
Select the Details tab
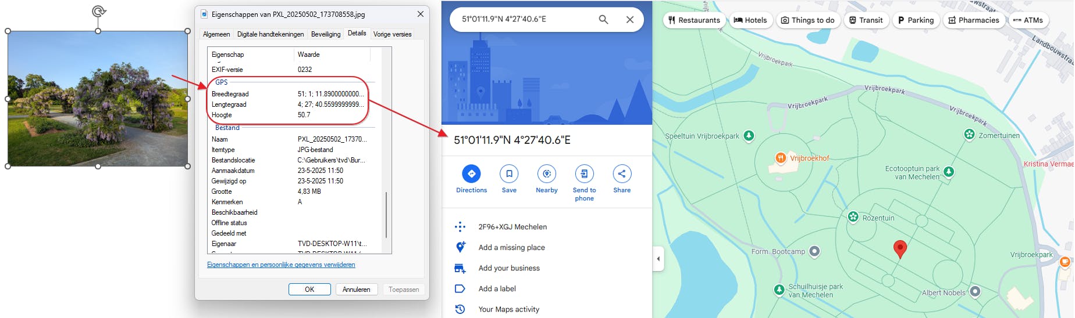357,33
